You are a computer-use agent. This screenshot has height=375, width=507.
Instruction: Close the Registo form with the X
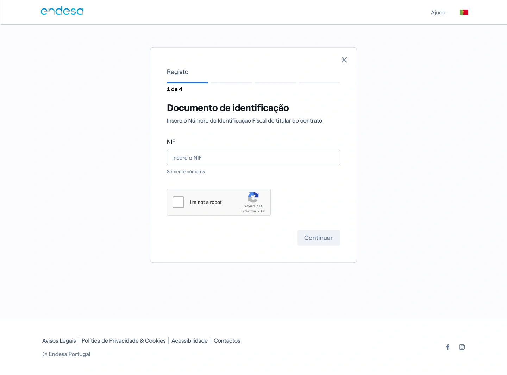point(344,60)
